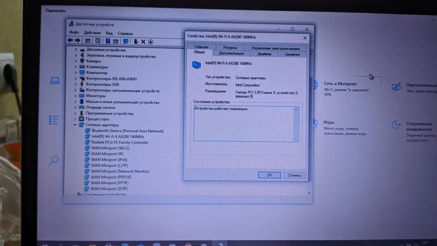The image size is (437, 246).
Task: Click the Forward arrow in Device Manager toolbar
Action: click(x=78, y=41)
